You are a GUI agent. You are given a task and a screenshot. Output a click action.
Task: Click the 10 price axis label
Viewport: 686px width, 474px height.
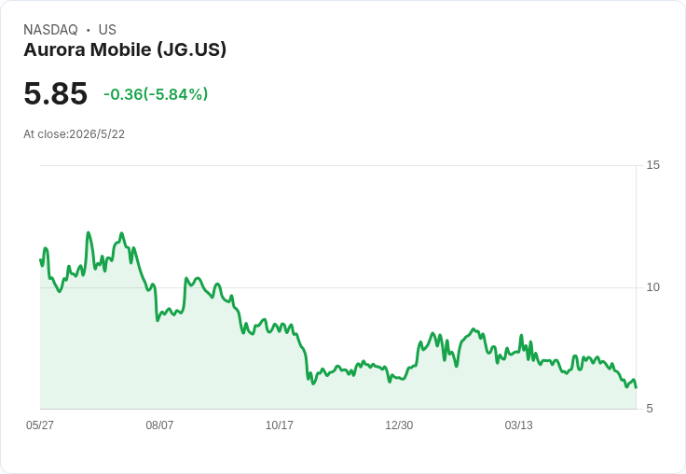(x=652, y=287)
